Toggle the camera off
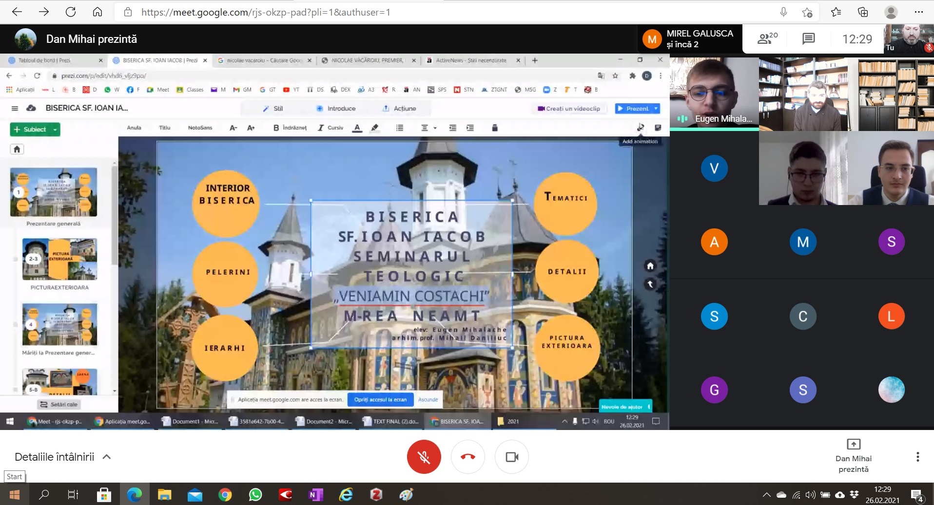 coord(511,457)
